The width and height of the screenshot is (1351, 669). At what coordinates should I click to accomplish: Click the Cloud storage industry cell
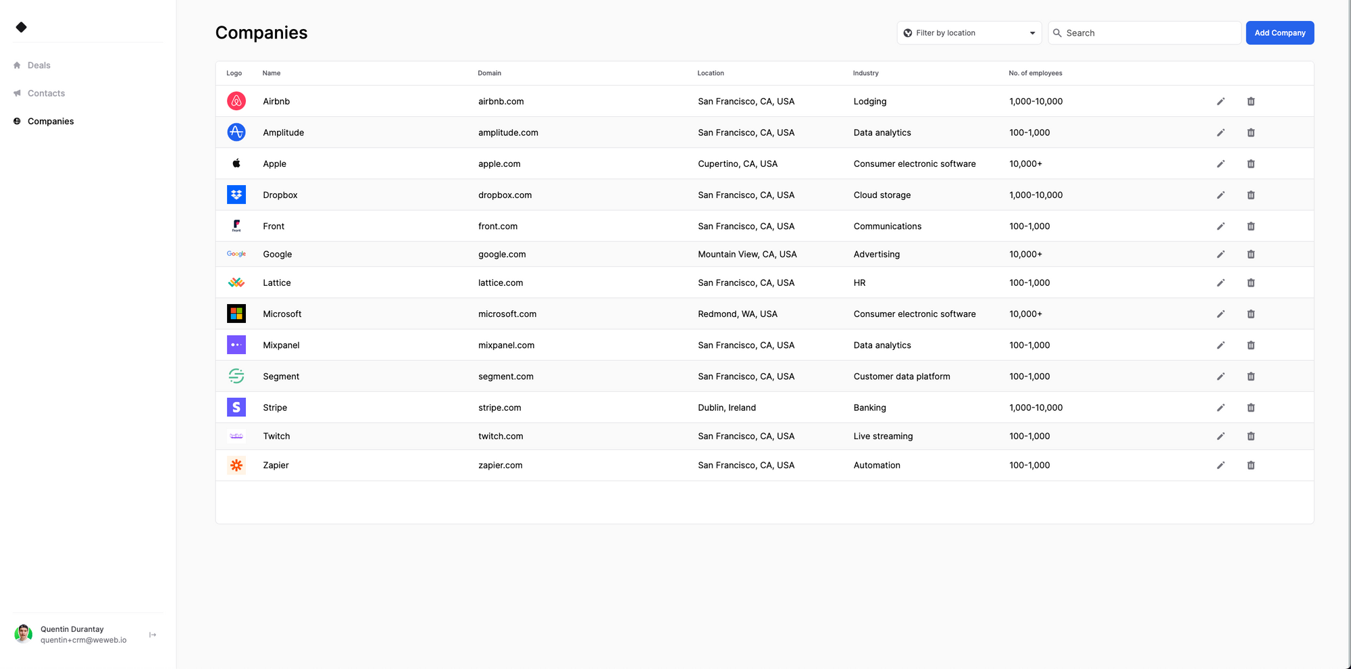tap(882, 195)
